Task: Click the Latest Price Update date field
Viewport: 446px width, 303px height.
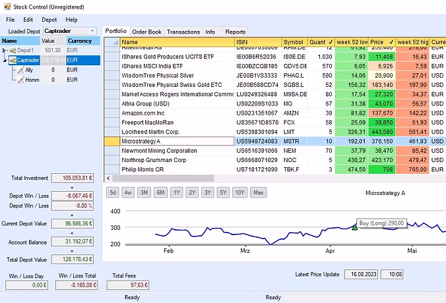Action: click(x=362, y=273)
